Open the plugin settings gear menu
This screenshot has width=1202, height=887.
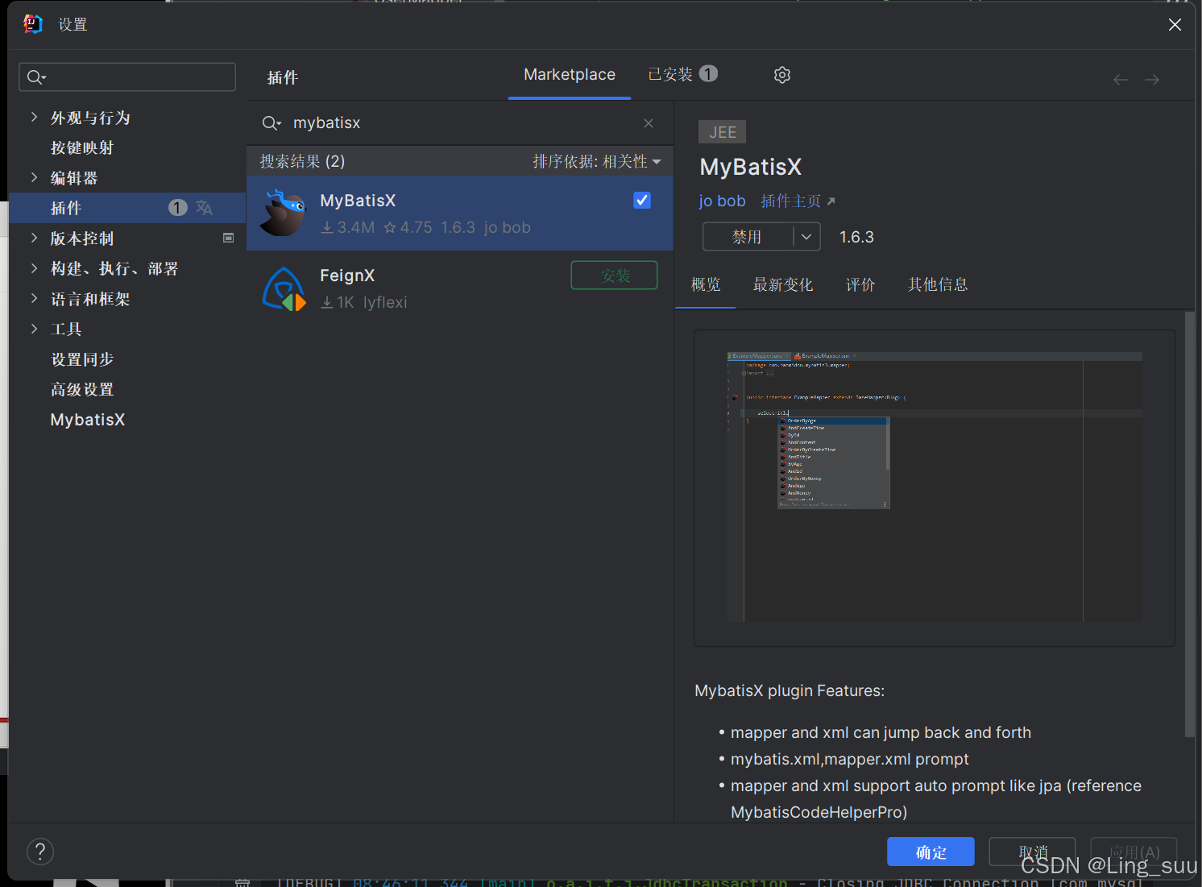pyautogui.click(x=781, y=75)
